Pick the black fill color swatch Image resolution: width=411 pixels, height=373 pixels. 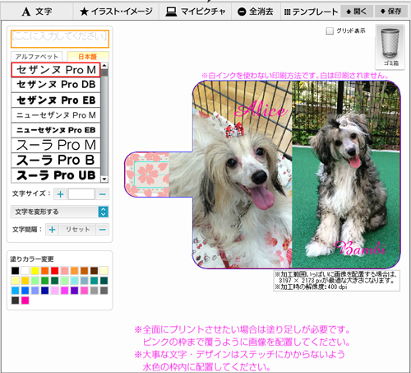[x=16, y=271]
